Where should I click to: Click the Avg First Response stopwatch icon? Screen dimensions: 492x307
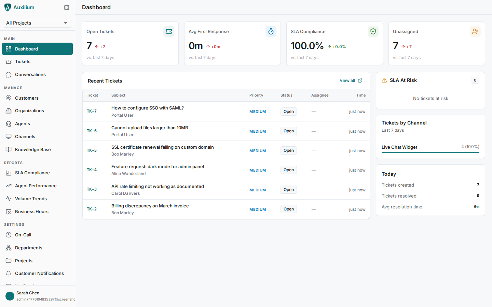(x=271, y=31)
